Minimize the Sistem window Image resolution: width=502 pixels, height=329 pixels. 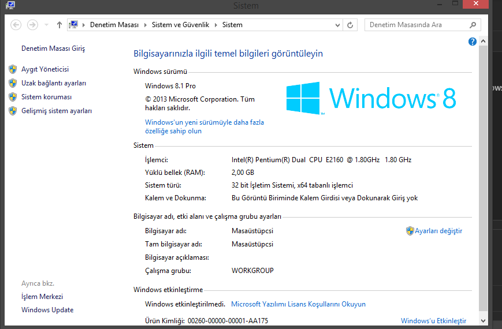440,5
